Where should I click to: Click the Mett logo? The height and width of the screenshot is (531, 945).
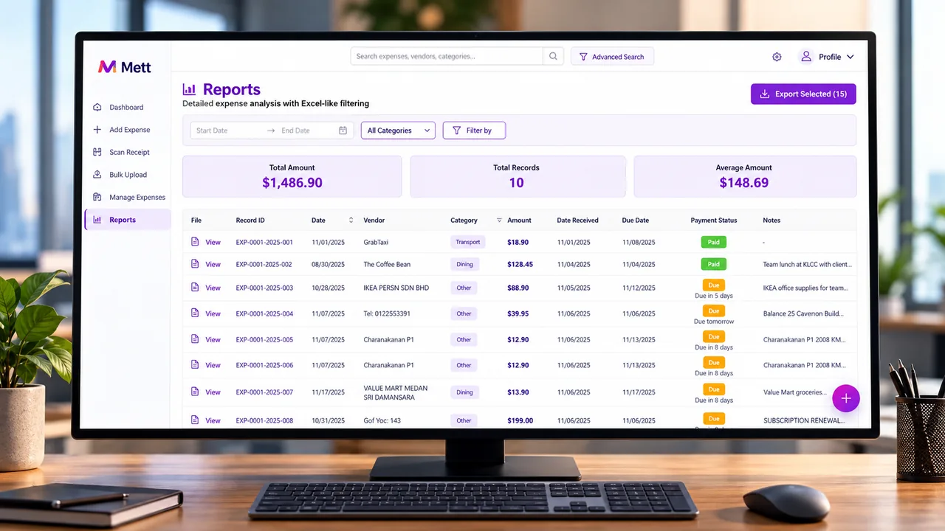click(125, 67)
